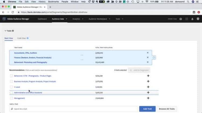
Task: Open the Chrome profile extension icon
Action: [194, 12]
